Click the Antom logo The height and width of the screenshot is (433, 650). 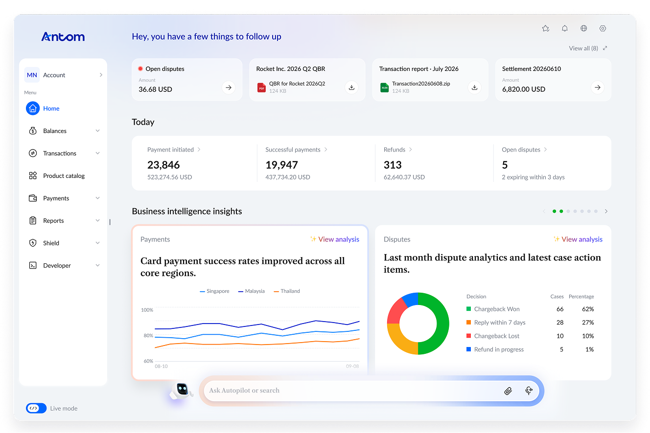tap(63, 37)
